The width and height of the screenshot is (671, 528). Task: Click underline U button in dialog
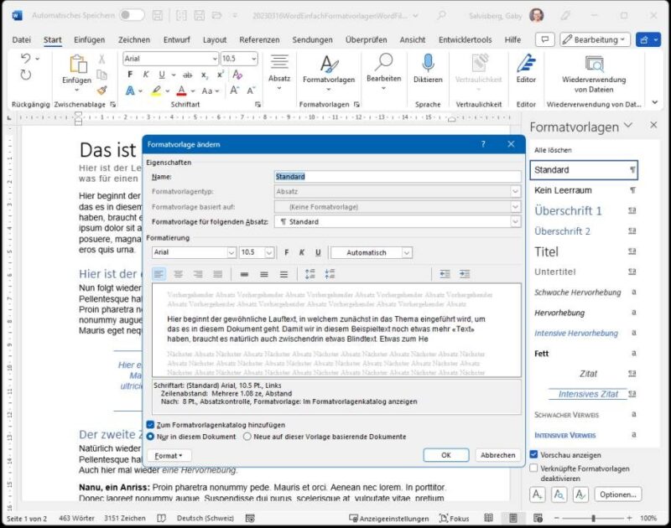tap(318, 252)
